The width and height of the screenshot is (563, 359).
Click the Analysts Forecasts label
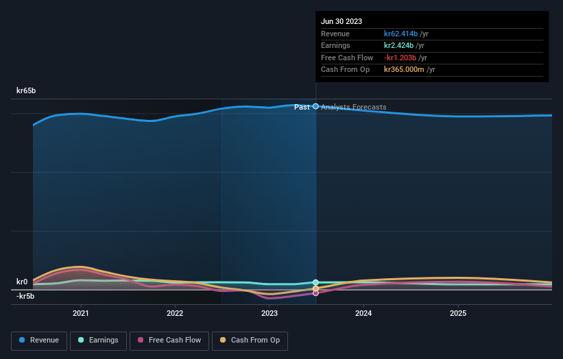(354, 107)
